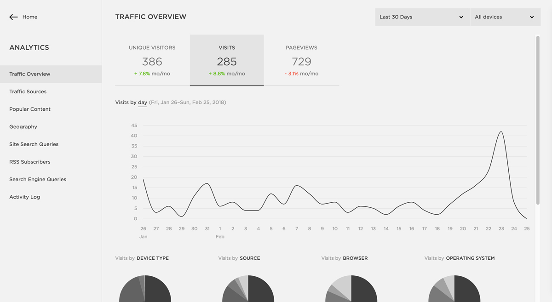This screenshot has height=302, width=552.
Task: Click the 'Visits by BROWSER' label
Action: (x=345, y=258)
